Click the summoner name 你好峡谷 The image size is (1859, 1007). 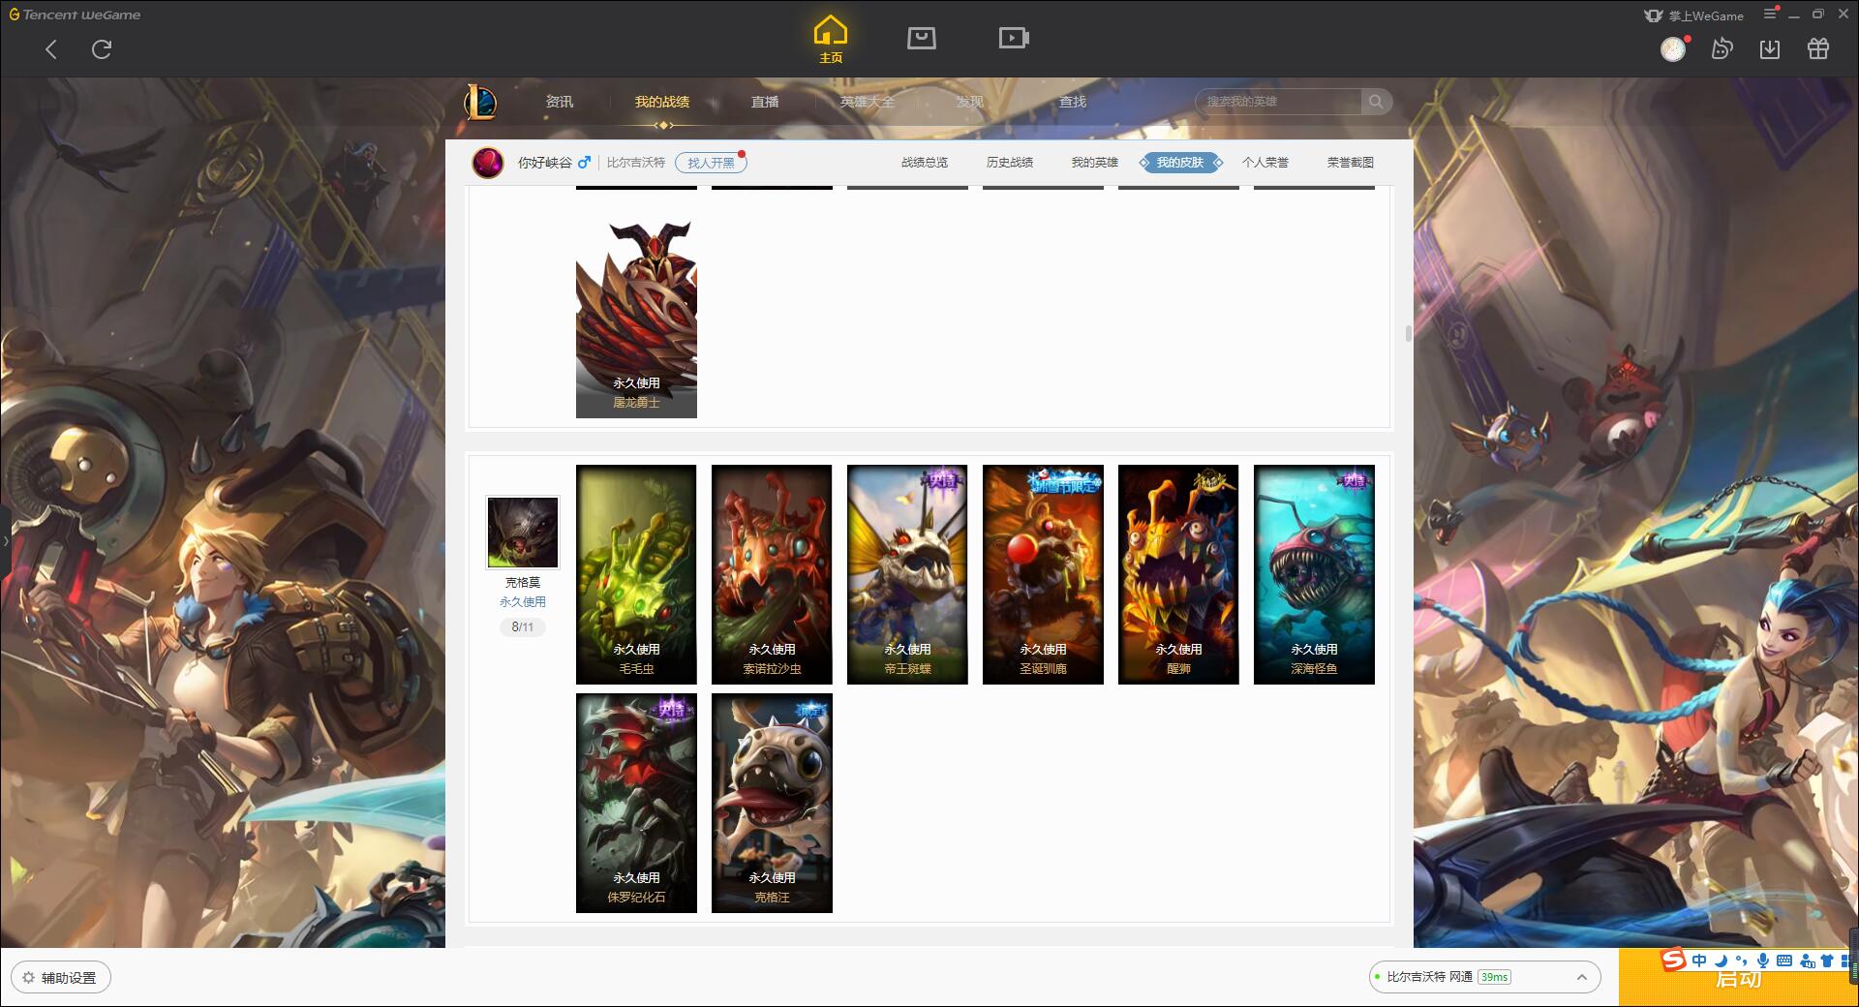(545, 163)
